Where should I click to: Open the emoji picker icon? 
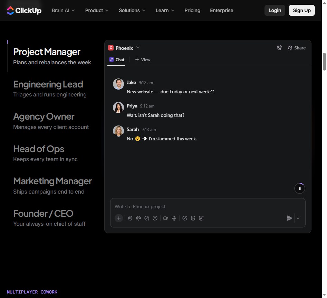point(155,218)
